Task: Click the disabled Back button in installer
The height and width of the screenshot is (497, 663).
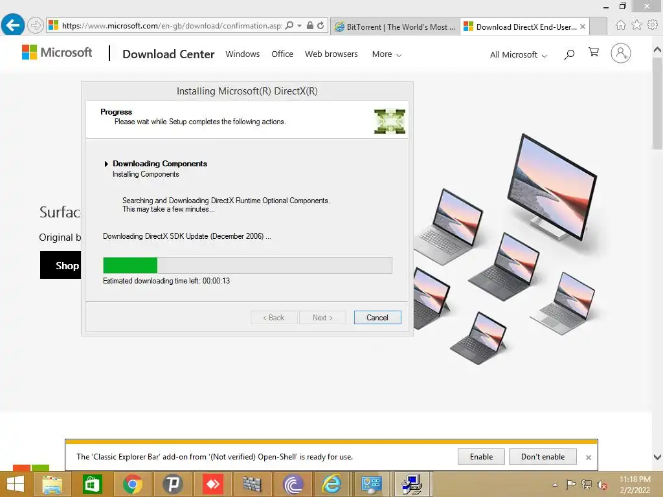Action: coord(274,317)
